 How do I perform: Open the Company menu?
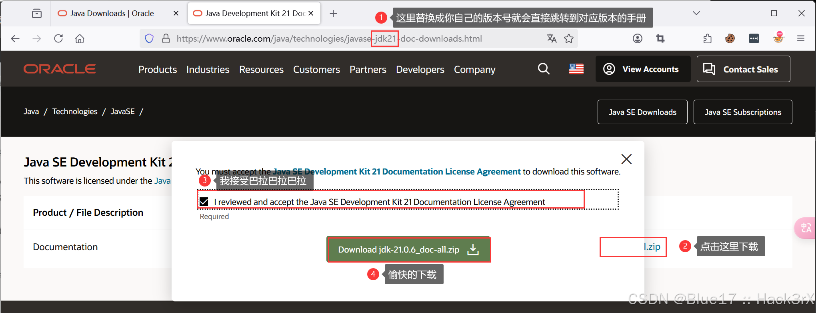coord(475,69)
